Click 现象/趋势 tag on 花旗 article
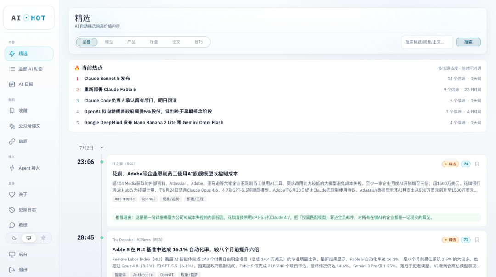This screenshot has height=277, width=496. [x=171, y=199]
